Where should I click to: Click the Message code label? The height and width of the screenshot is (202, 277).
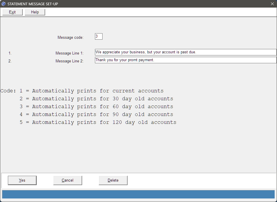(x=70, y=38)
